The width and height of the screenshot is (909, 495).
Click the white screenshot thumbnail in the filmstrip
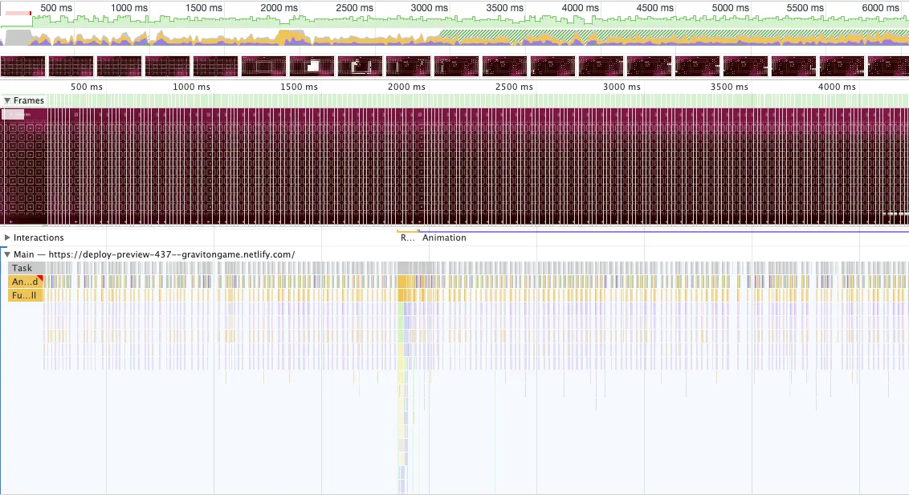(312, 66)
